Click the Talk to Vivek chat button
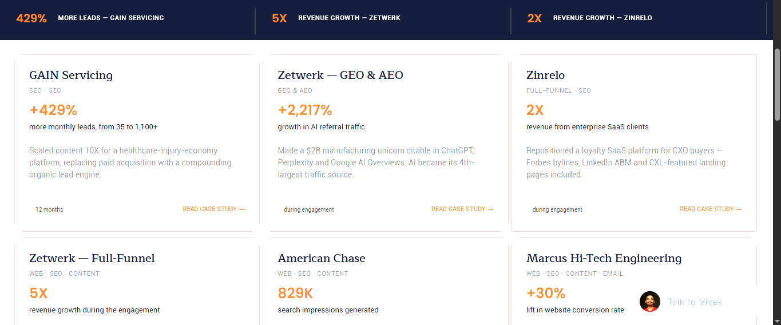 695,302
